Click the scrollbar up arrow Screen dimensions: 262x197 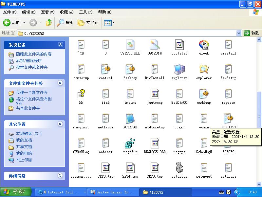point(259,40)
